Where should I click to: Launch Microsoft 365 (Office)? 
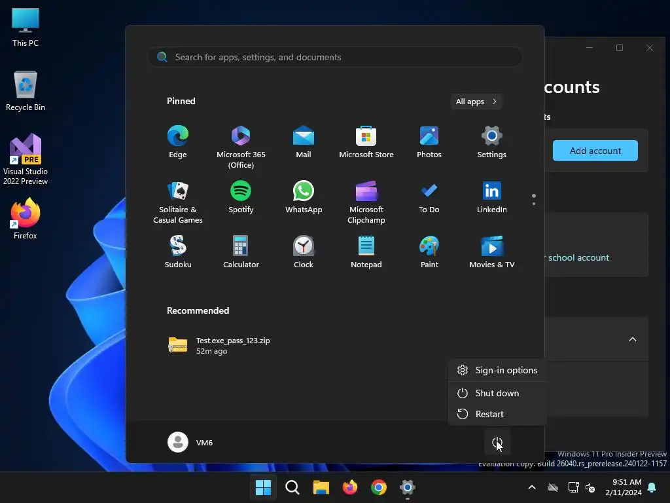pyautogui.click(x=241, y=147)
